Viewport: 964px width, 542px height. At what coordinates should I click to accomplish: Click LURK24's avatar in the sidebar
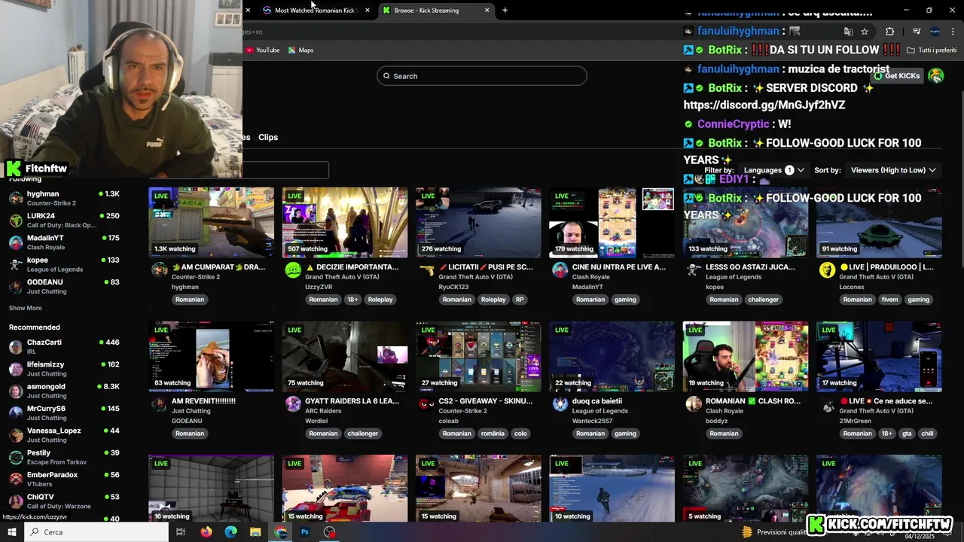pyautogui.click(x=16, y=220)
